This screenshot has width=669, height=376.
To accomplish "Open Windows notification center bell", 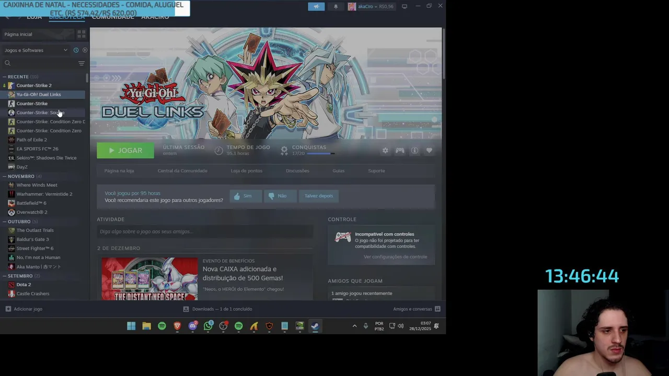I will [436, 326].
